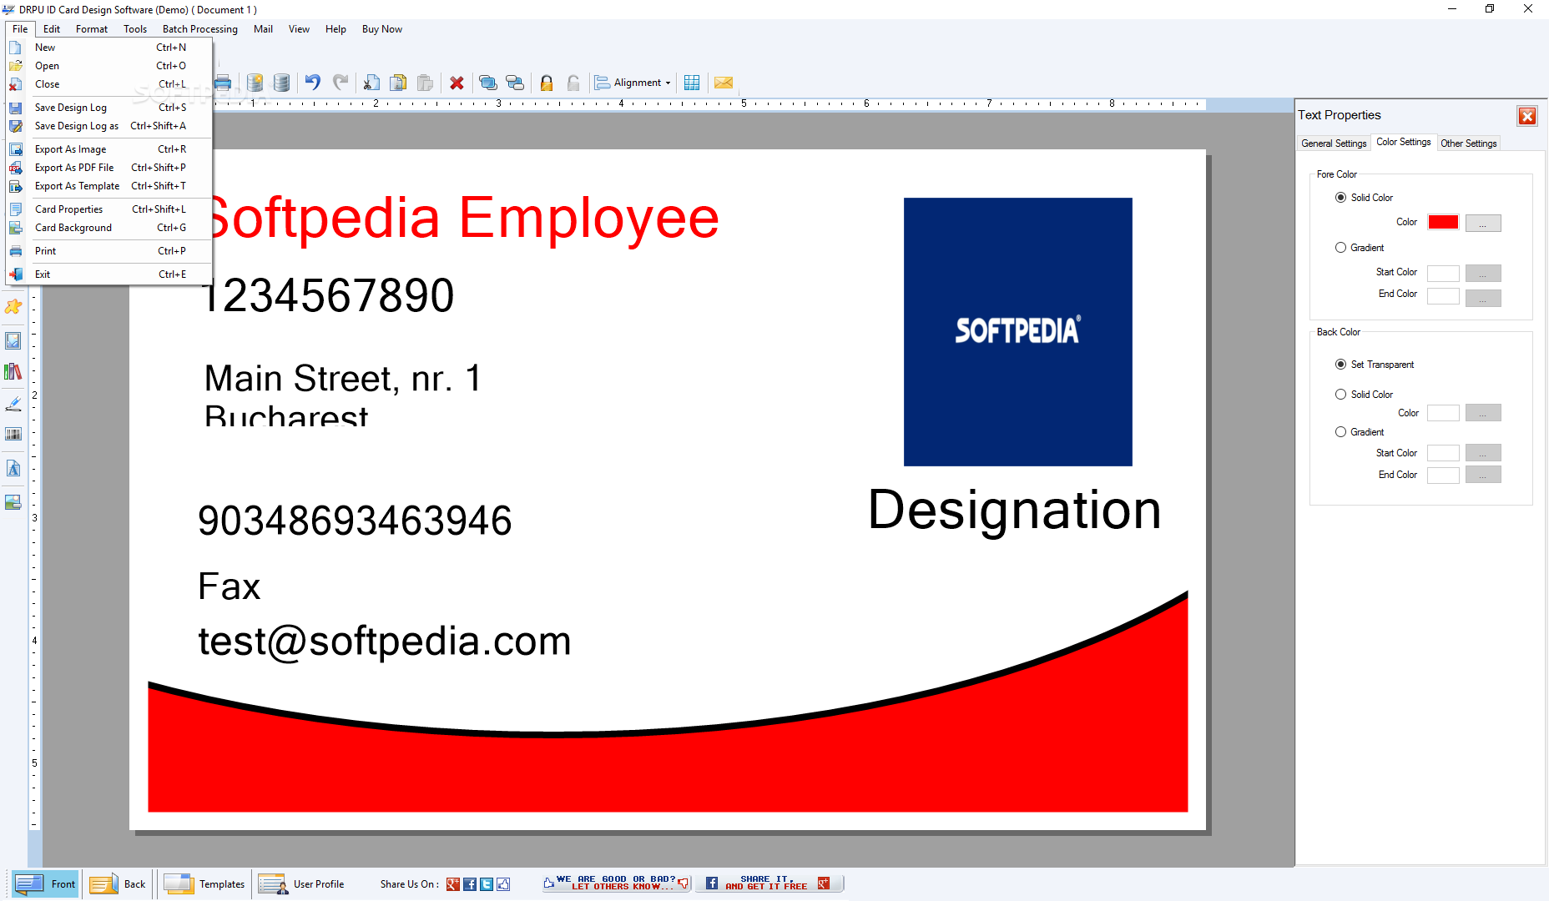Select Back Color Solid Color radio
The height and width of the screenshot is (901, 1549).
coord(1340,395)
